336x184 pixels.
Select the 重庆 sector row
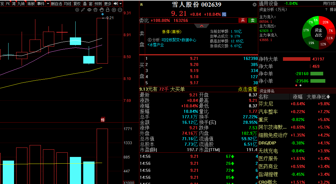pos(297,120)
